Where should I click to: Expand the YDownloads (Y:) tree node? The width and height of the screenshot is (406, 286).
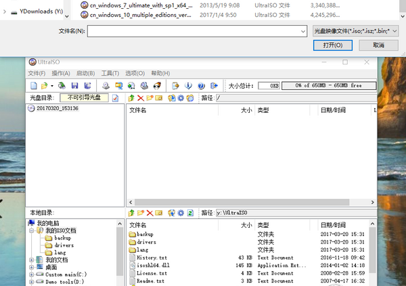[5, 11]
